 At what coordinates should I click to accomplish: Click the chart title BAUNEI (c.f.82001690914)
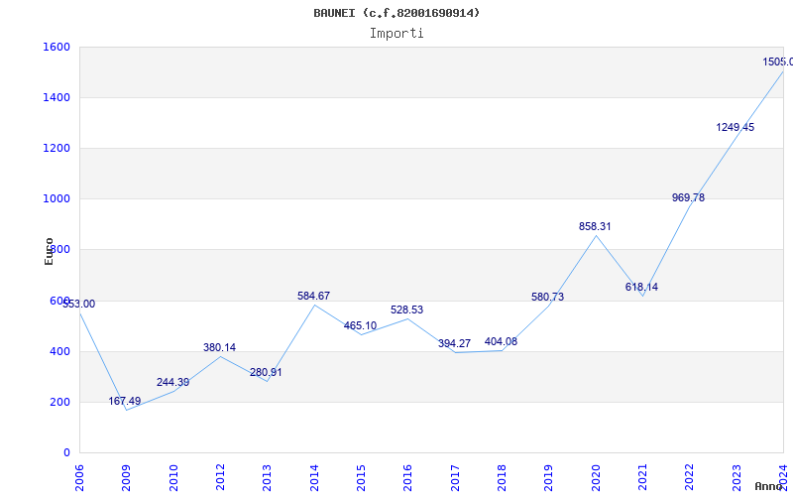(x=396, y=13)
